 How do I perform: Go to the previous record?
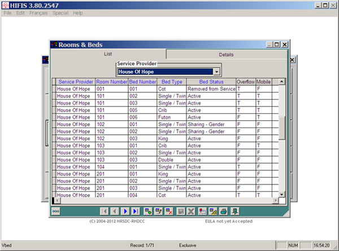point(115,211)
